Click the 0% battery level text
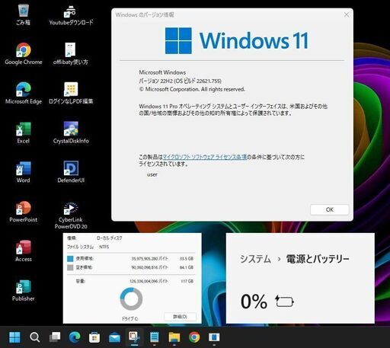Image resolution: width=390 pixels, height=348 pixels. pyautogui.click(x=254, y=302)
